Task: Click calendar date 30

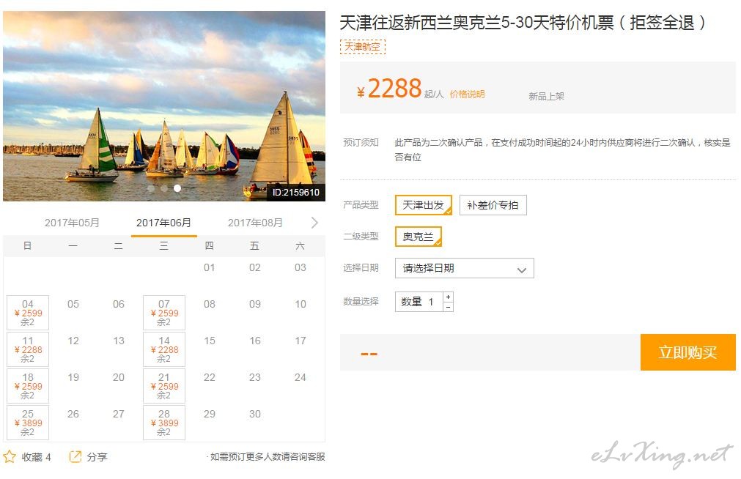Action: pos(255,414)
